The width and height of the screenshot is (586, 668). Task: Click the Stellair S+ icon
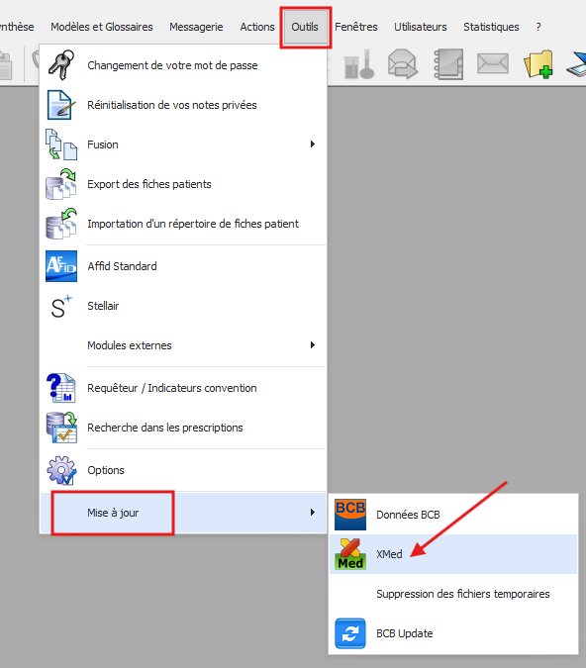[x=61, y=306]
